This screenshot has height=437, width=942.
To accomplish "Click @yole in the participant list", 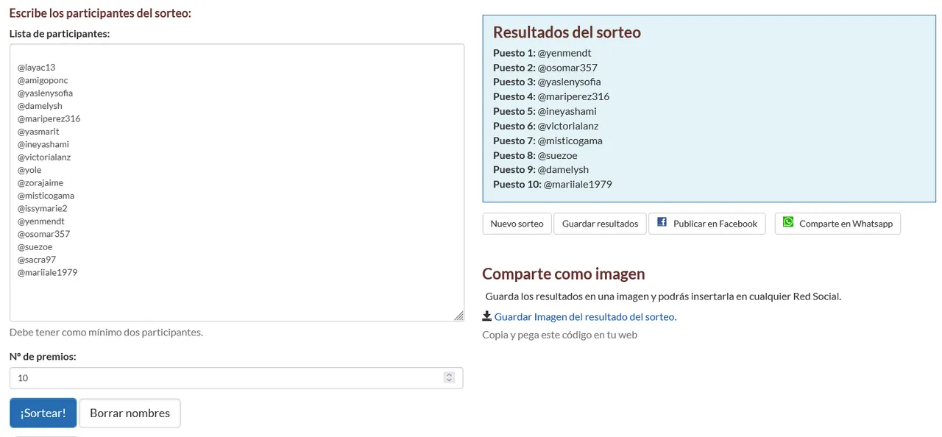I will click(x=29, y=170).
